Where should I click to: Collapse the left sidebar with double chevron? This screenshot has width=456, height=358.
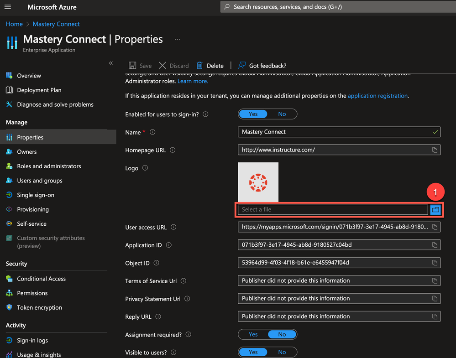(110, 63)
